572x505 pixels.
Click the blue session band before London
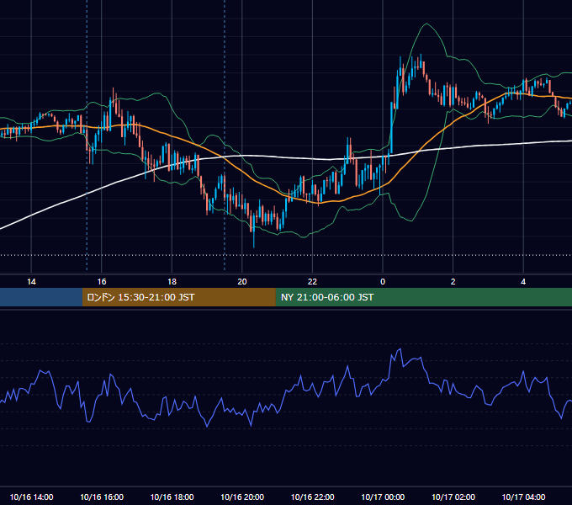tap(41, 297)
